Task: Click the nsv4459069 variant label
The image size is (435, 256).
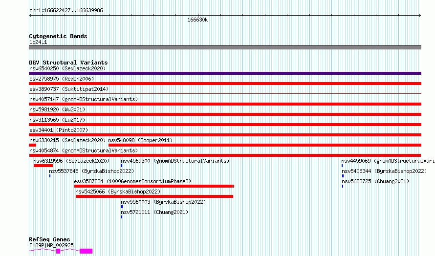Action: pyautogui.click(x=388, y=161)
